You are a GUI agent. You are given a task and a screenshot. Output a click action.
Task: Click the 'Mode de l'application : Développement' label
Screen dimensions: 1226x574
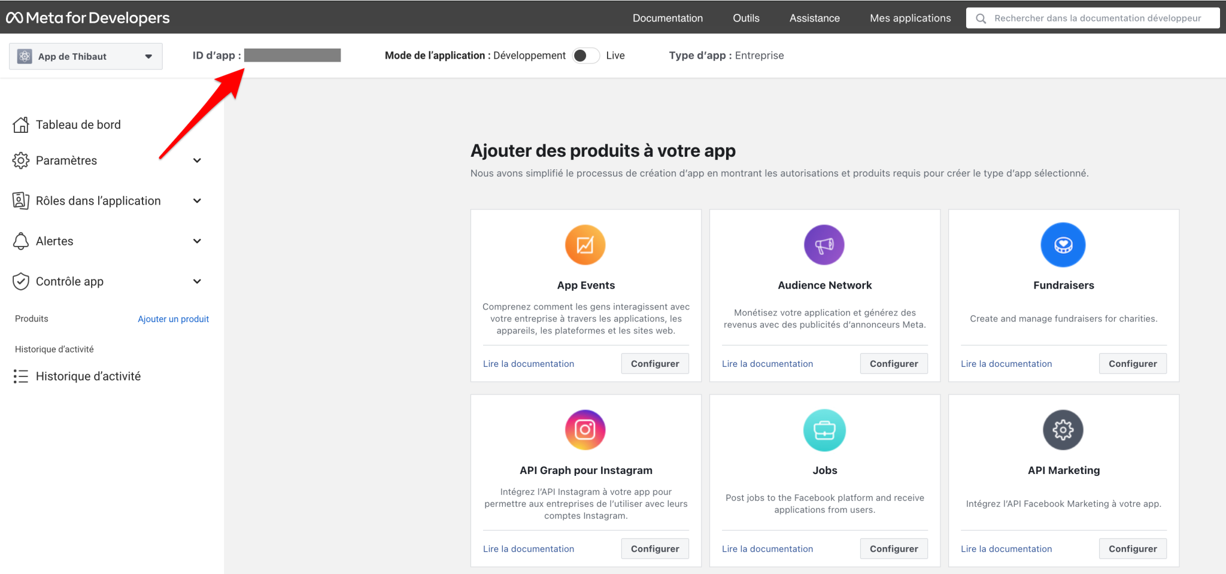[x=475, y=56]
